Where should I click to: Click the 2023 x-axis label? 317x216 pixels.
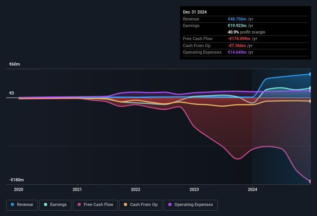[x=194, y=189]
